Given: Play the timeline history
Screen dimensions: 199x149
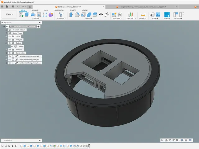Looking at the screenshot, I should click(x=9, y=146).
